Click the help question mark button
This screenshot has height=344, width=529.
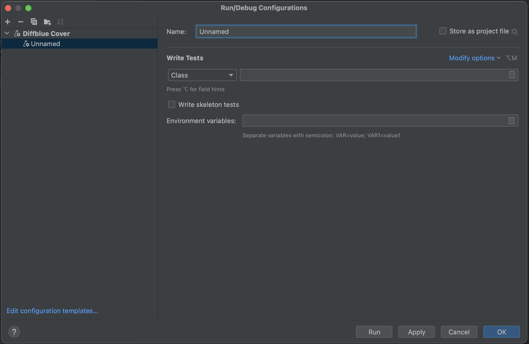point(14,332)
